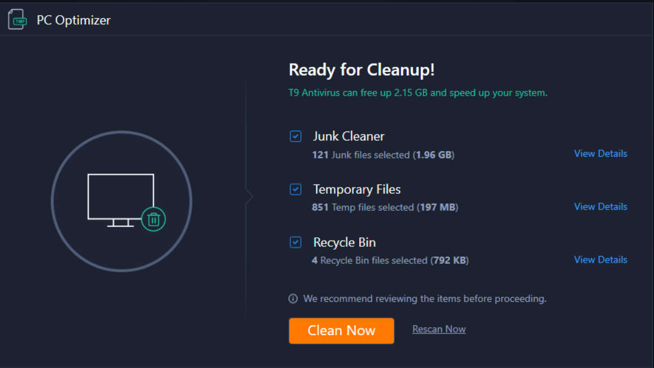Expand details for Junk Cleaner

600,153
